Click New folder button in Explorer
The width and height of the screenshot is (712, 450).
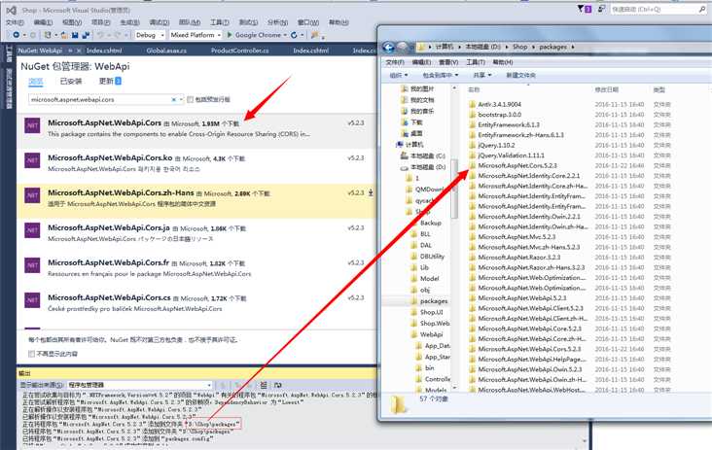pos(520,75)
